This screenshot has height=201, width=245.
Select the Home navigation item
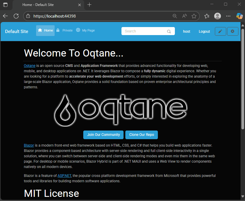pos(45,30)
